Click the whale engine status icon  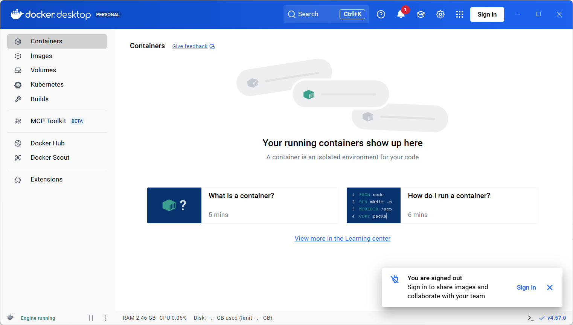[11, 317]
